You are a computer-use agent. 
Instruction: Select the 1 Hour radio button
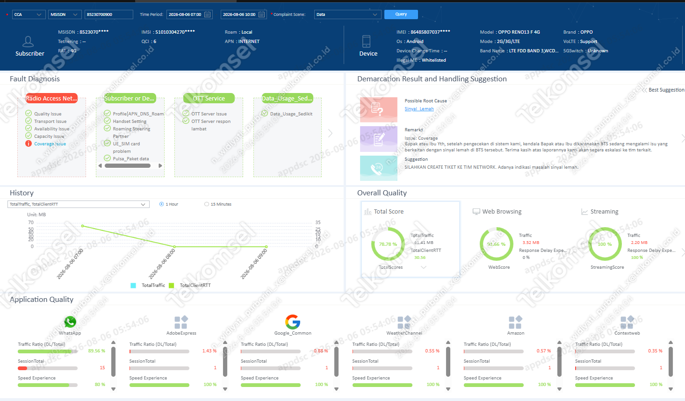162,204
